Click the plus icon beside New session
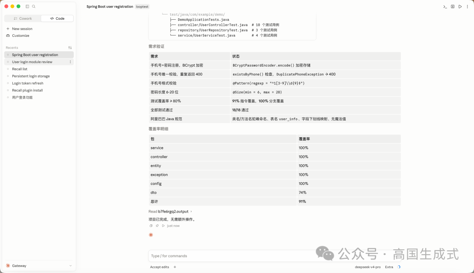 (8, 28)
